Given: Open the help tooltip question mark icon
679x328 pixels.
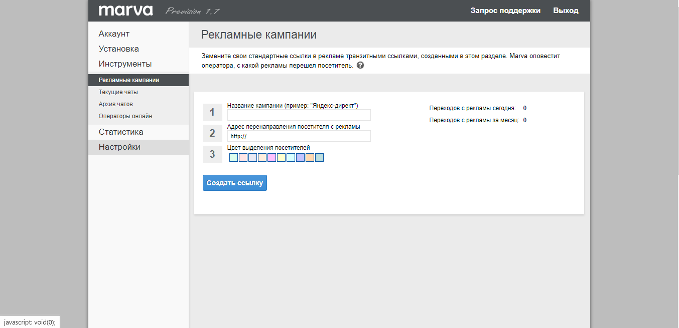Looking at the screenshot, I should tap(360, 65).
